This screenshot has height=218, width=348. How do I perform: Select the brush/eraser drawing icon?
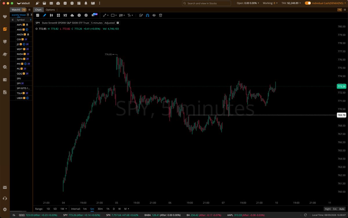tap(141, 15)
